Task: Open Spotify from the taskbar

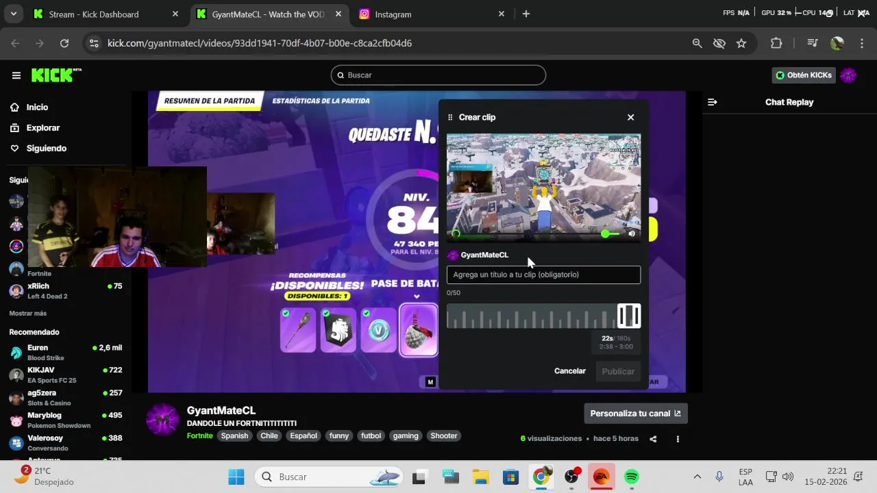Action: pyautogui.click(x=632, y=477)
